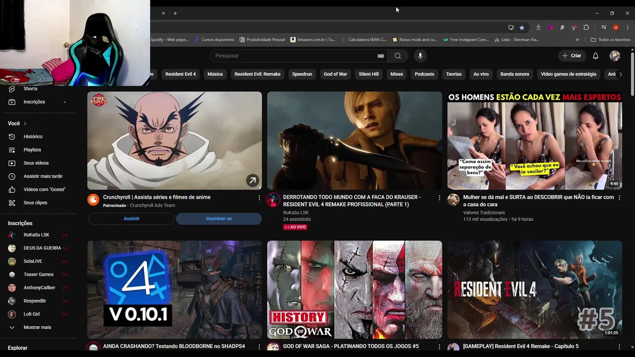Image resolution: width=635 pixels, height=357 pixels.
Task: Open the Chrome extensions puzzle icon
Action: click(x=586, y=27)
